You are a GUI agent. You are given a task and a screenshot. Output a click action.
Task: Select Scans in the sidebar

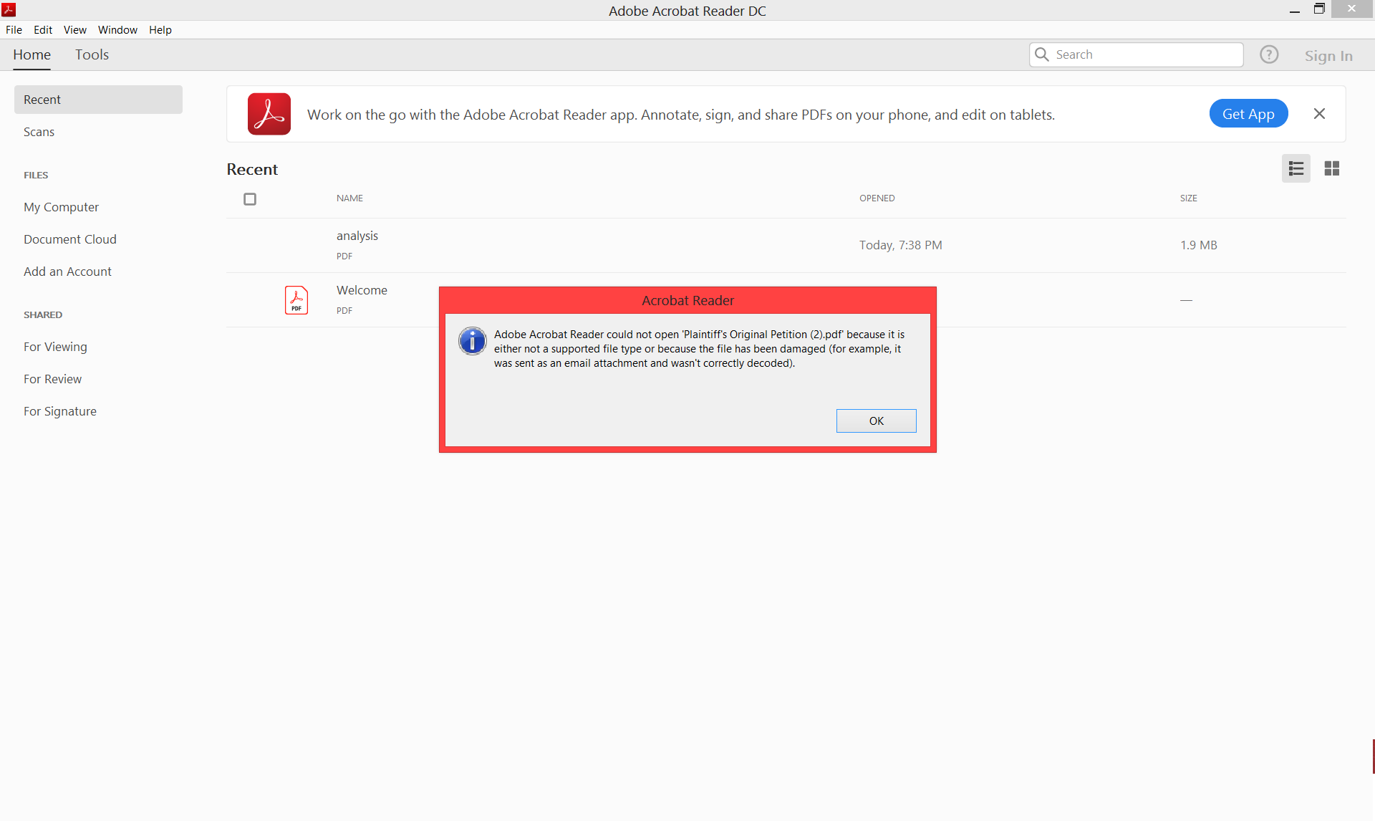point(39,132)
